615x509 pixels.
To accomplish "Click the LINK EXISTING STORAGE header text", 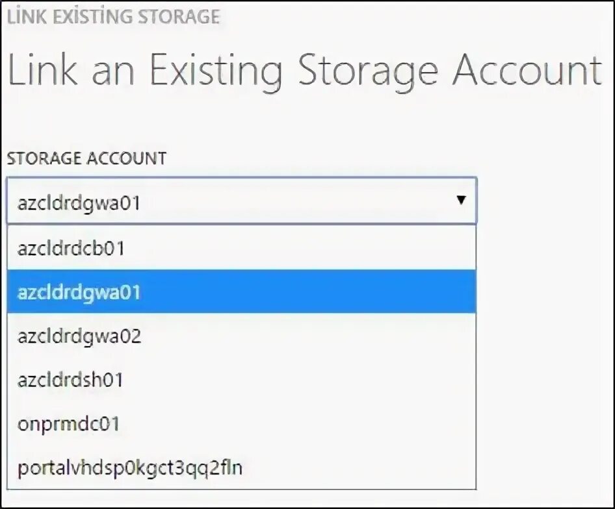I will pos(113,16).
